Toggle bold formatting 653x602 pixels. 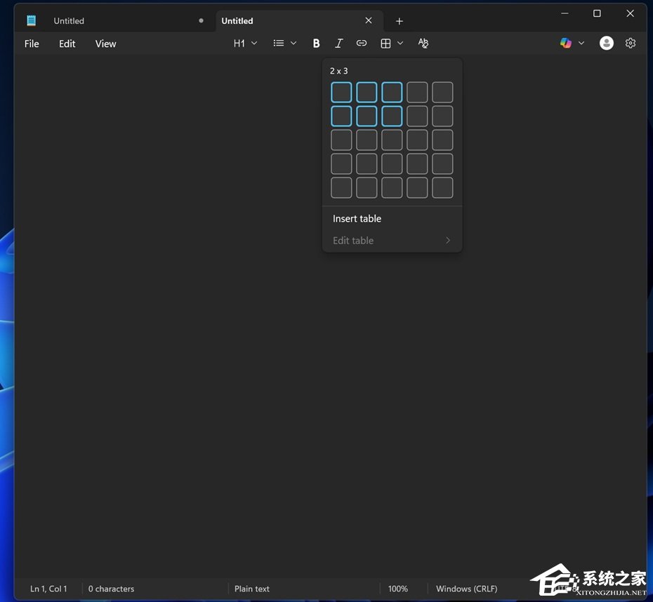(317, 44)
